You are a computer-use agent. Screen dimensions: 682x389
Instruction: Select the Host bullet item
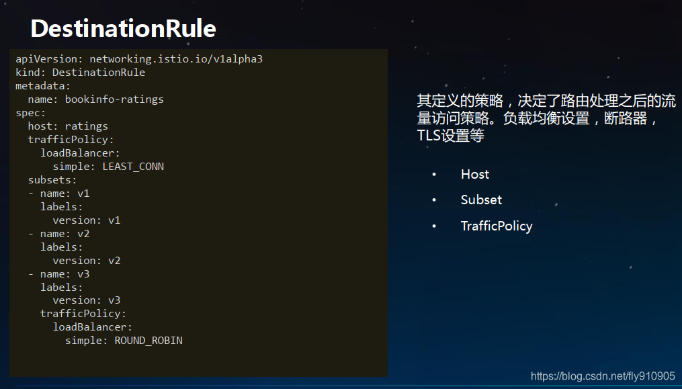tap(475, 174)
